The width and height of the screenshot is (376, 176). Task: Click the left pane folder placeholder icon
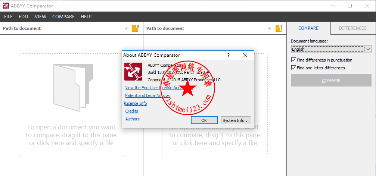click(x=73, y=88)
